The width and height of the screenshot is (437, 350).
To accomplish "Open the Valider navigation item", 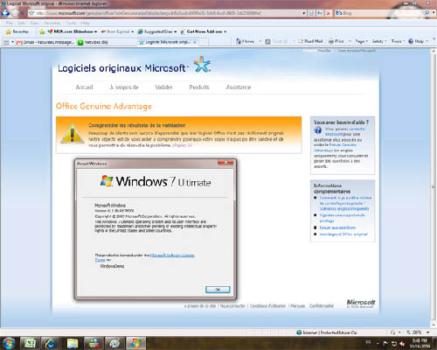I will (163, 87).
